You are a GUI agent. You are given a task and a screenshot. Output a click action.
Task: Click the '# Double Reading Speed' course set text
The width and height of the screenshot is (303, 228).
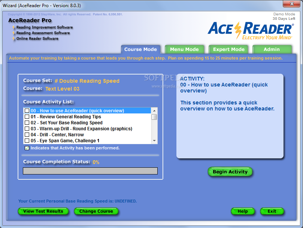pyautogui.click(x=87, y=81)
